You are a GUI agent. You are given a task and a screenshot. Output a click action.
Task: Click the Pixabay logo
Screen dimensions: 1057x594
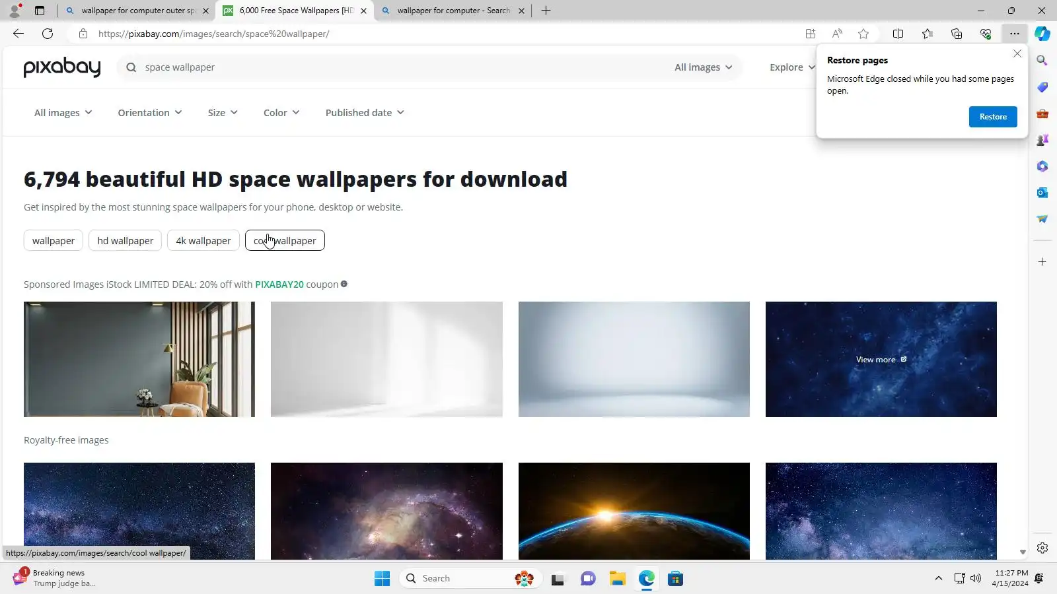pos(62,67)
